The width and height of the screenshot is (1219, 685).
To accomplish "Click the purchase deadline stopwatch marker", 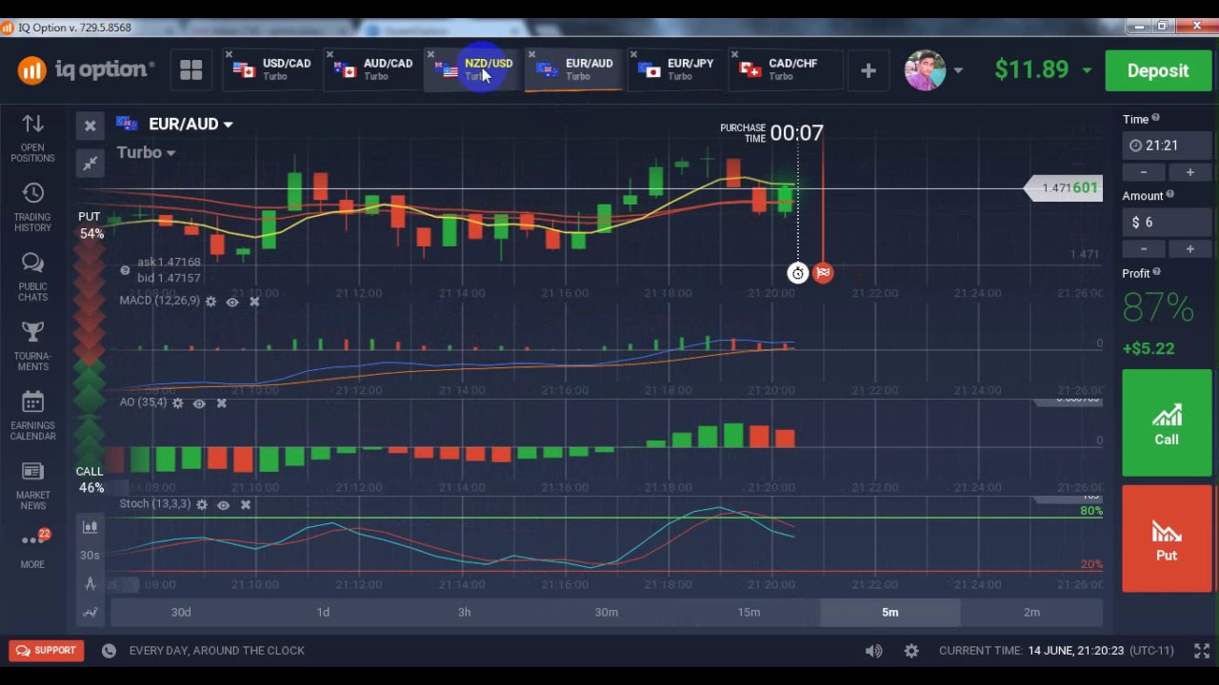I will click(798, 274).
